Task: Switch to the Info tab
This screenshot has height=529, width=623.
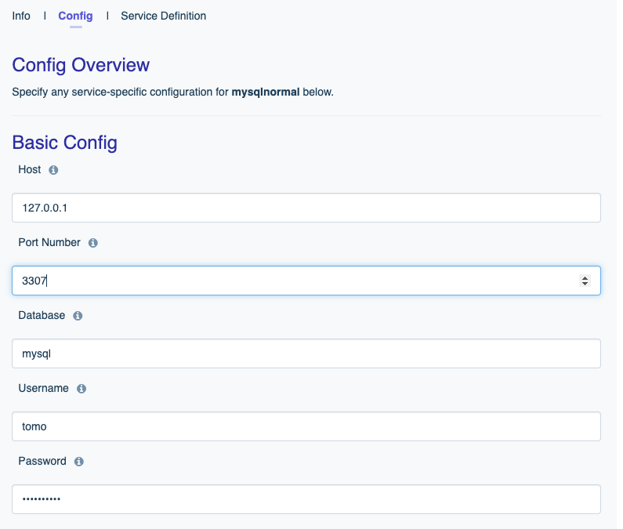Action: point(21,16)
